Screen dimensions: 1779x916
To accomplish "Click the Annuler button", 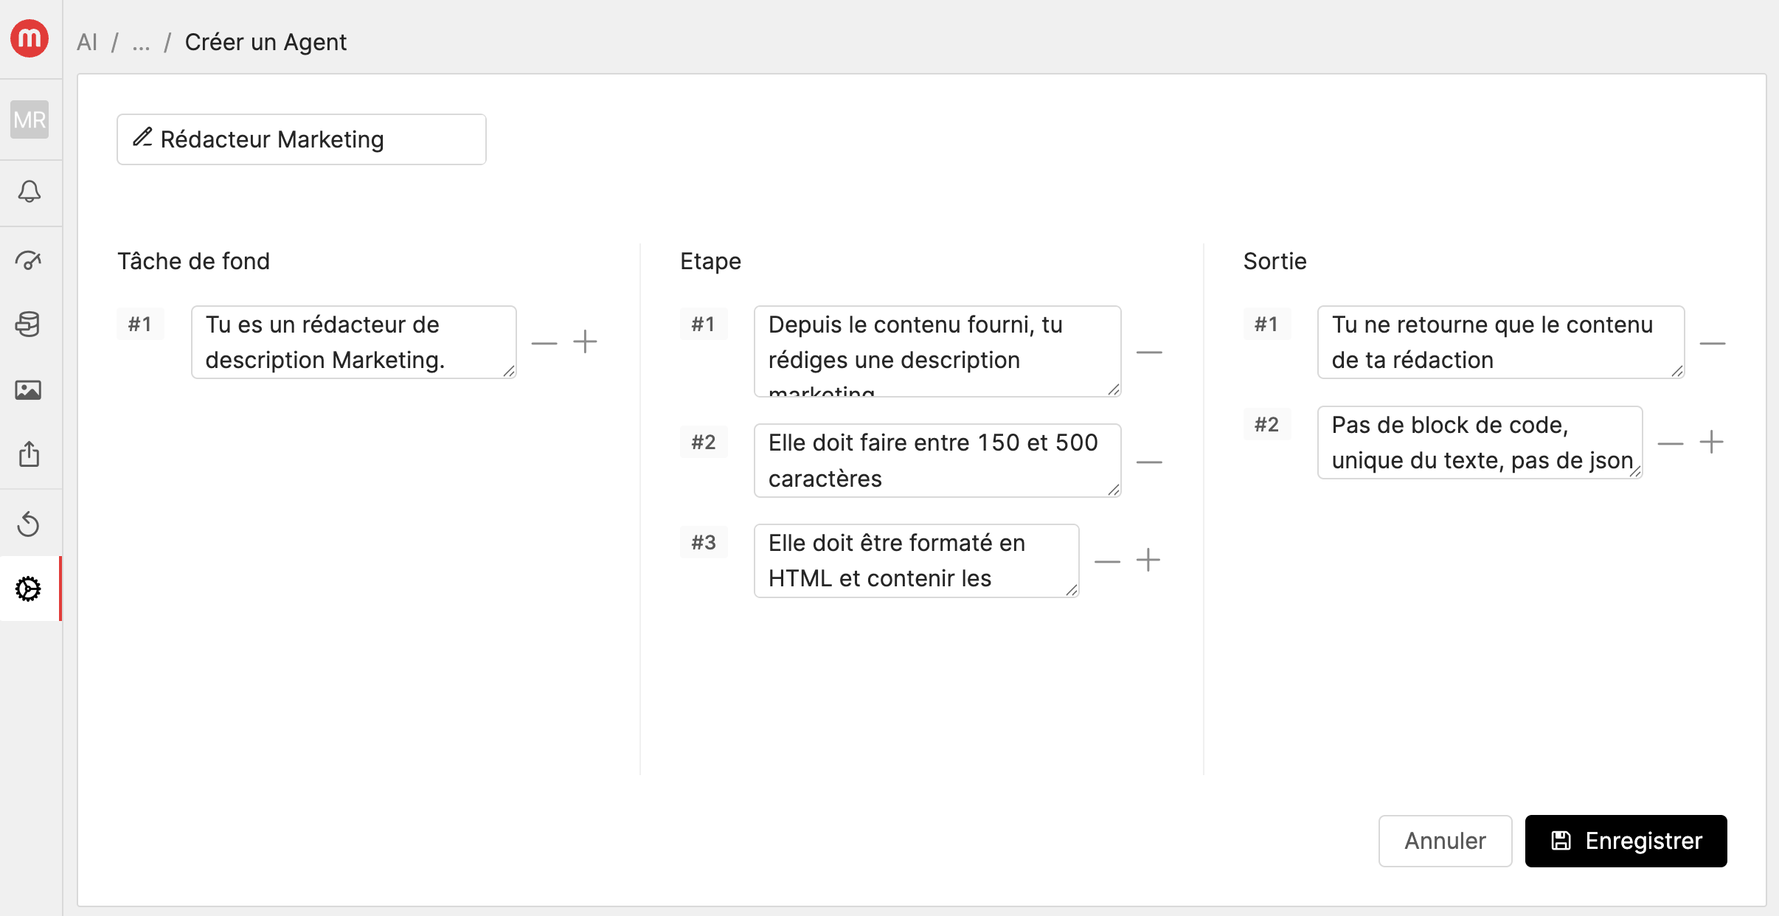I will (1445, 841).
